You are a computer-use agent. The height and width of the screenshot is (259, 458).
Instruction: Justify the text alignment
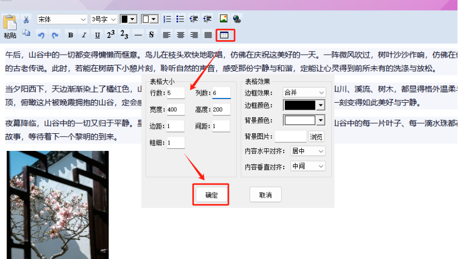(208, 35)
